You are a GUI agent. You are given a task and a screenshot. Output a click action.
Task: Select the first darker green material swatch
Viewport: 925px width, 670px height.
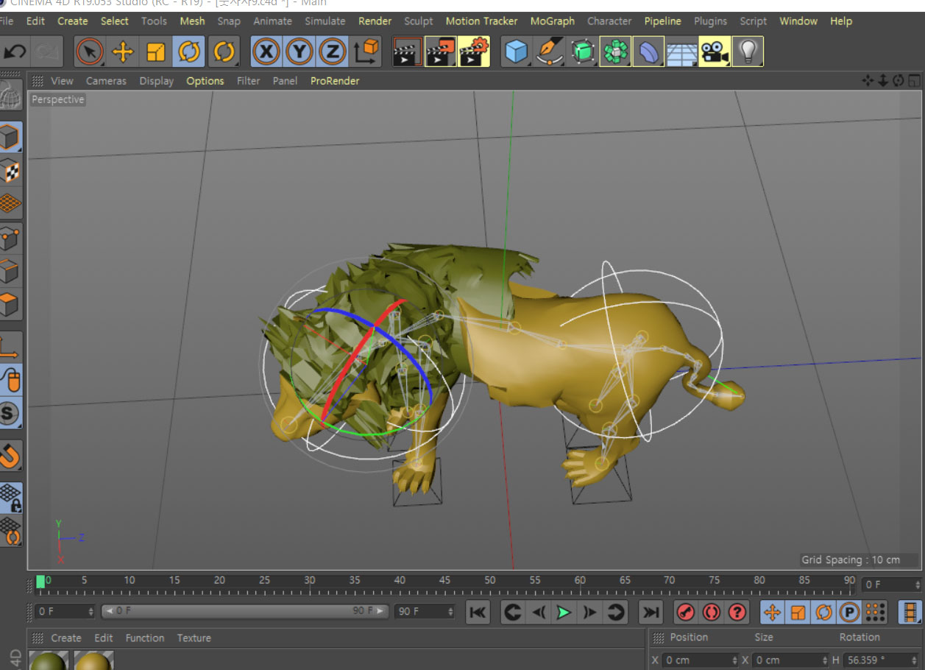(49, 660)
